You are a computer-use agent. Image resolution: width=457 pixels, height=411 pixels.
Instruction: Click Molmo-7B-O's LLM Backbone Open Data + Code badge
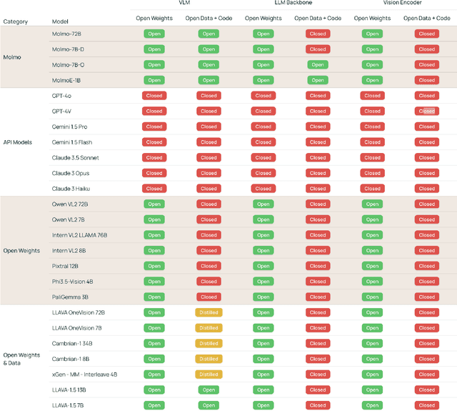318,64
